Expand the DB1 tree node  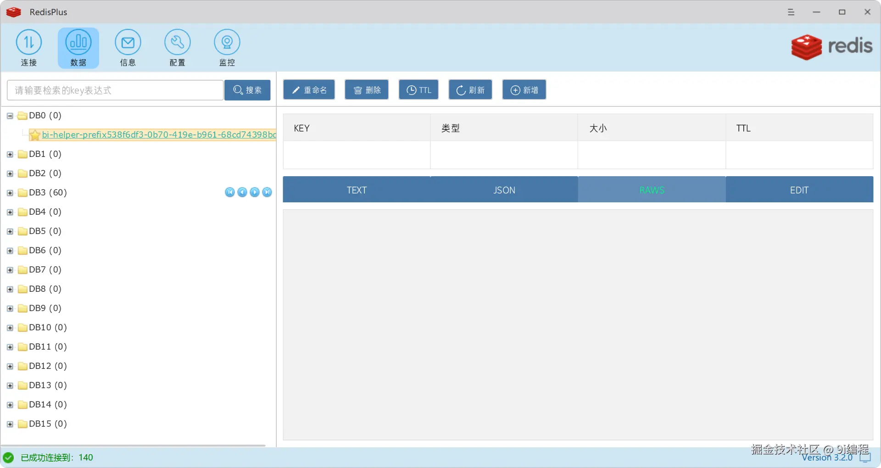click(x=10, y=155)
